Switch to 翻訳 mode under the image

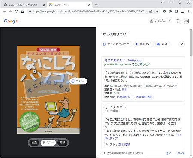point(62,143)
